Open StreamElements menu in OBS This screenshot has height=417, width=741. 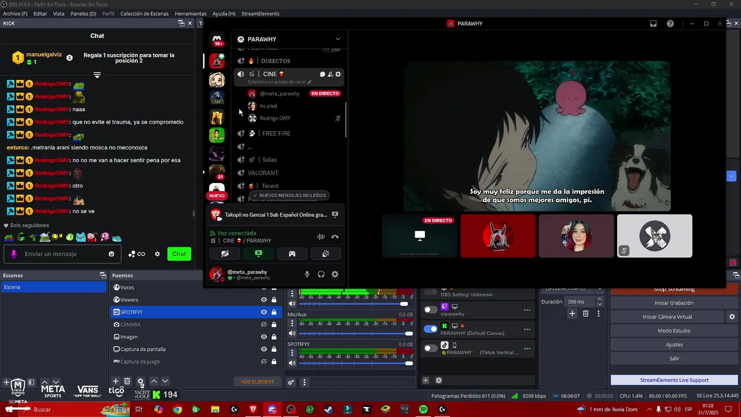click(260, 13)
